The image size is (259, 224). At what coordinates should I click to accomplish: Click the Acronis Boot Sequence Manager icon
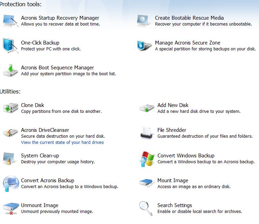coord(10,70)
